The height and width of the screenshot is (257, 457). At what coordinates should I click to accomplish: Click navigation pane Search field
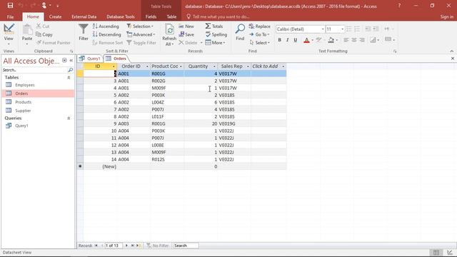35,70
